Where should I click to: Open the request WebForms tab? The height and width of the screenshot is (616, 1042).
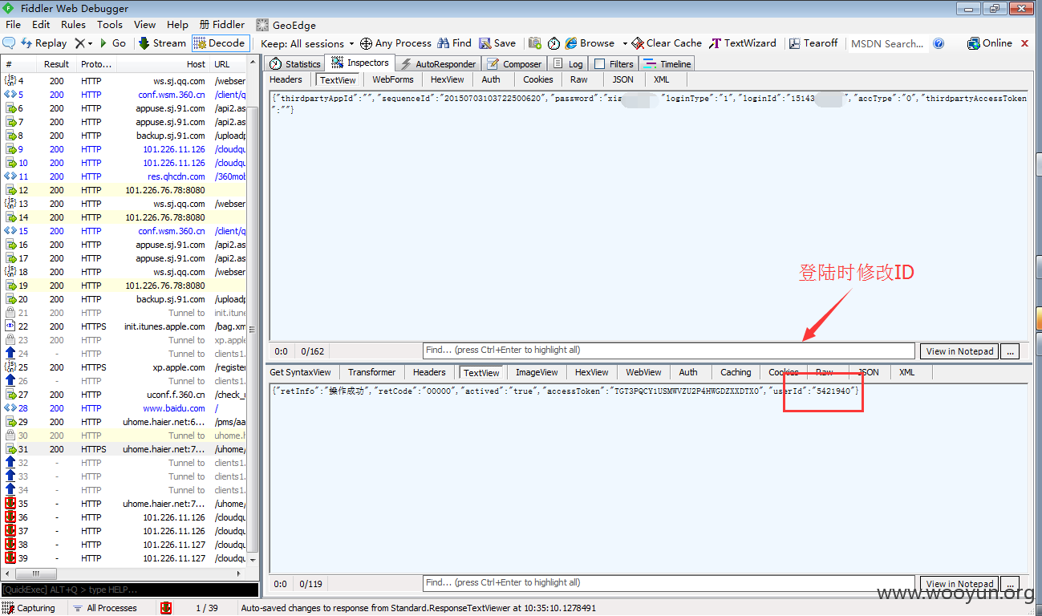click(x=393, y=79)
